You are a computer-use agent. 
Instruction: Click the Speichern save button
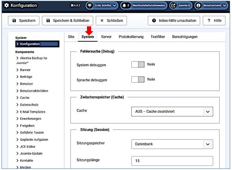[x=24, y=21]
